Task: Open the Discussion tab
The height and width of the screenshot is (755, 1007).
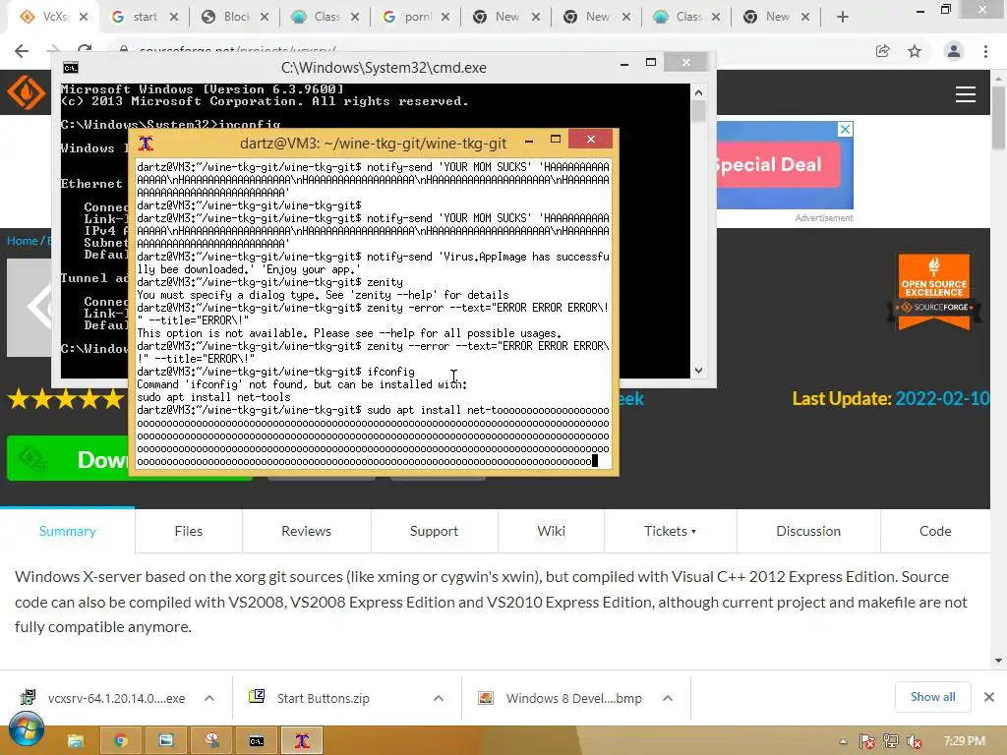Action: [808, 531]
